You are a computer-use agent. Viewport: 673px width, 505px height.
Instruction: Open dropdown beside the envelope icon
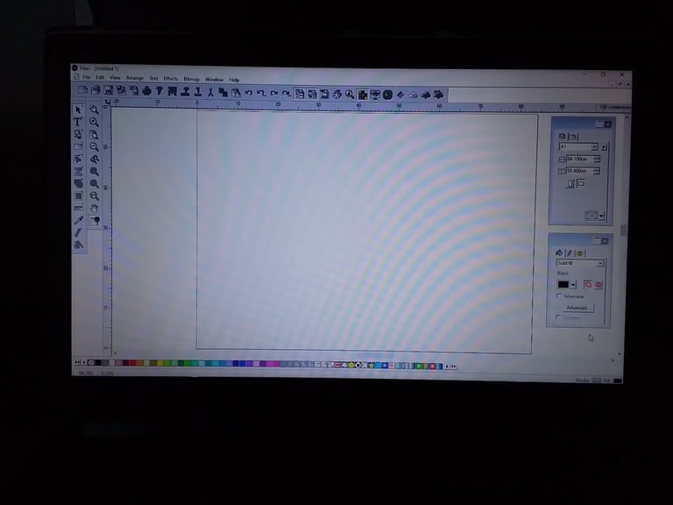point(602,216)
